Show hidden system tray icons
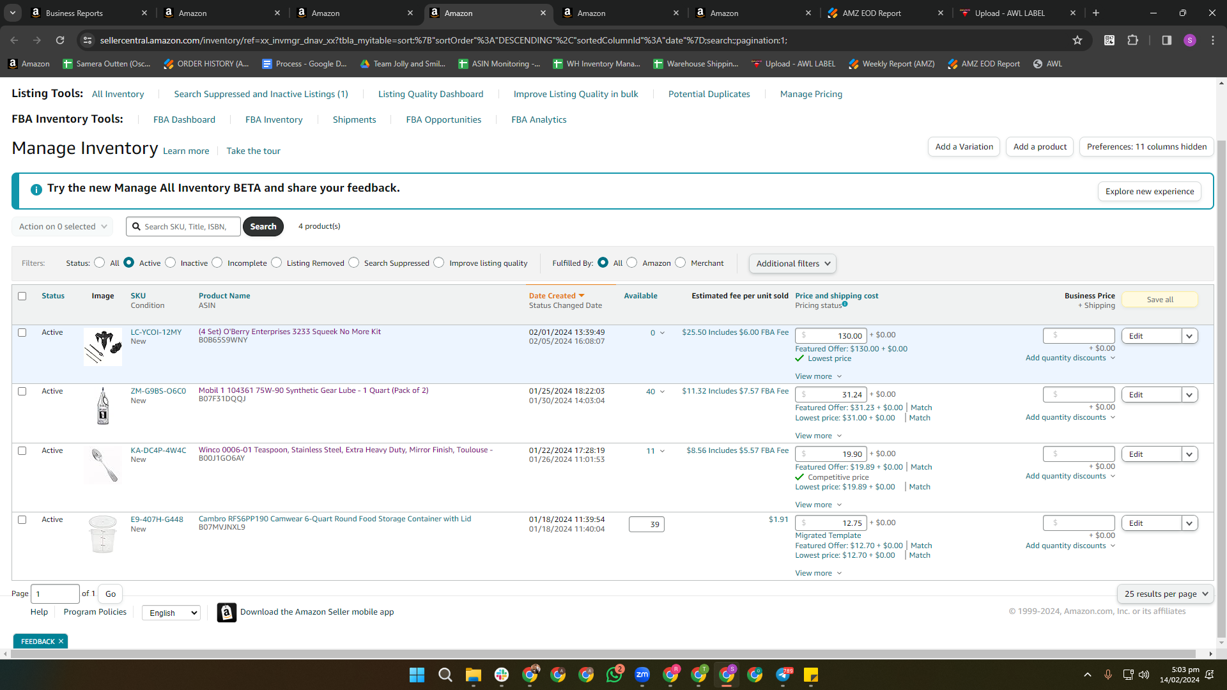1227x690 pixels. pos(1088,675)
